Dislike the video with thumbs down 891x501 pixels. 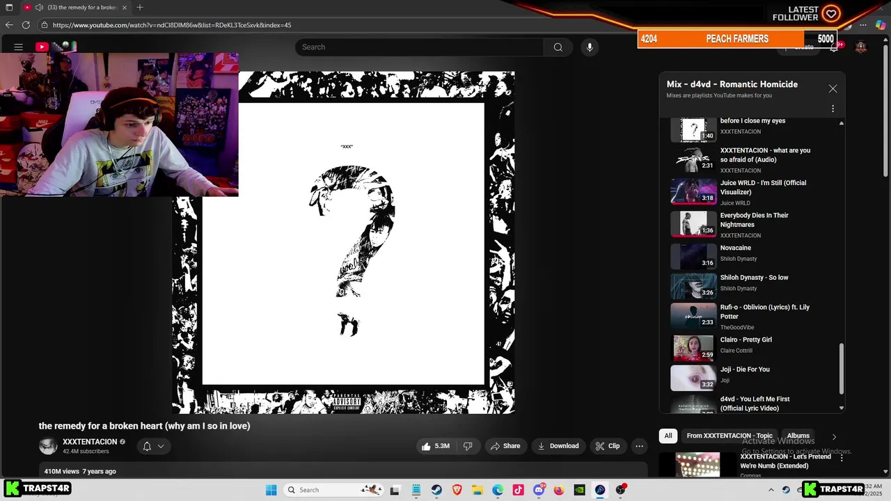[x=468, y=446]
